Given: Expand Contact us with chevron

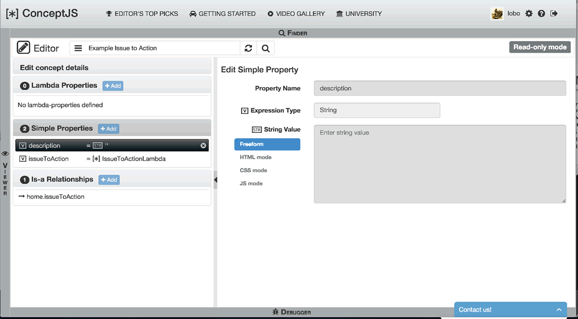Looking at the screenshot, I should click(559, 310).
